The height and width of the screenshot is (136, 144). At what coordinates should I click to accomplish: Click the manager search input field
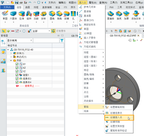[46, 40]
